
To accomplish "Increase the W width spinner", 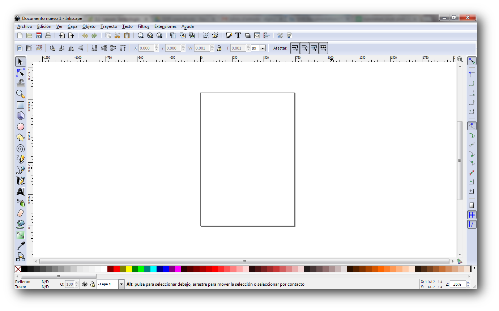I will tap(212, 46).
